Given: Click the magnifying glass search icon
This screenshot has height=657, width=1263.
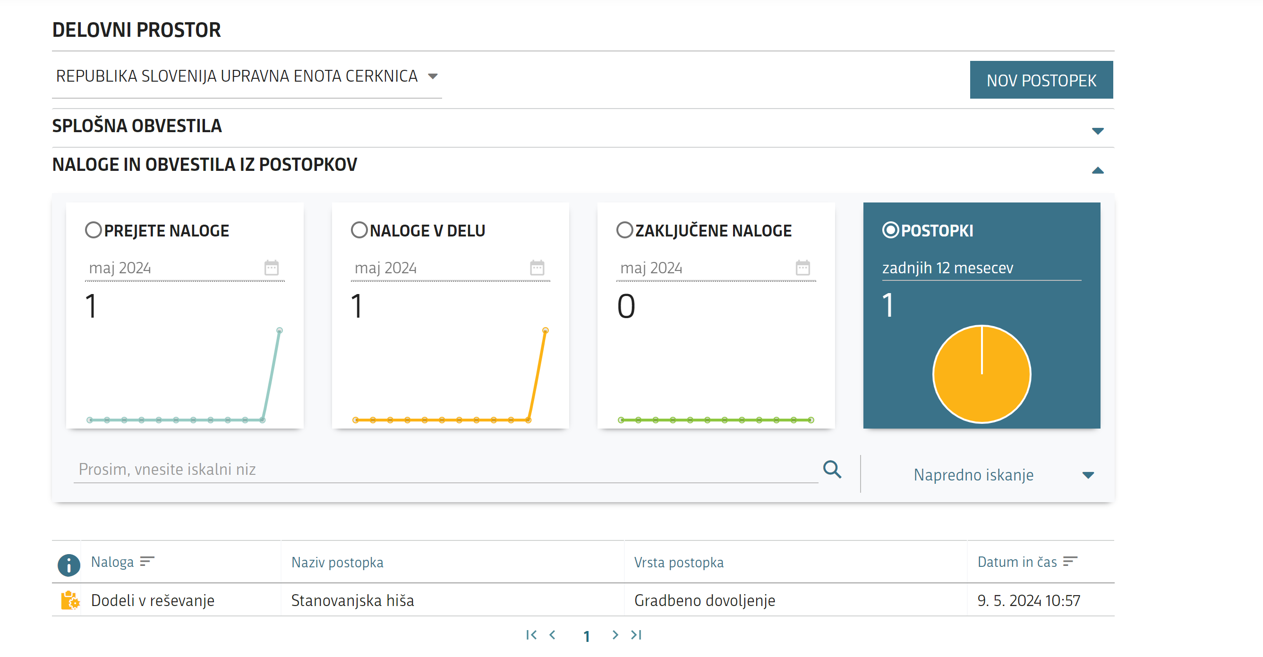Looking at the screenshot, I should click(x=832, y=469).
